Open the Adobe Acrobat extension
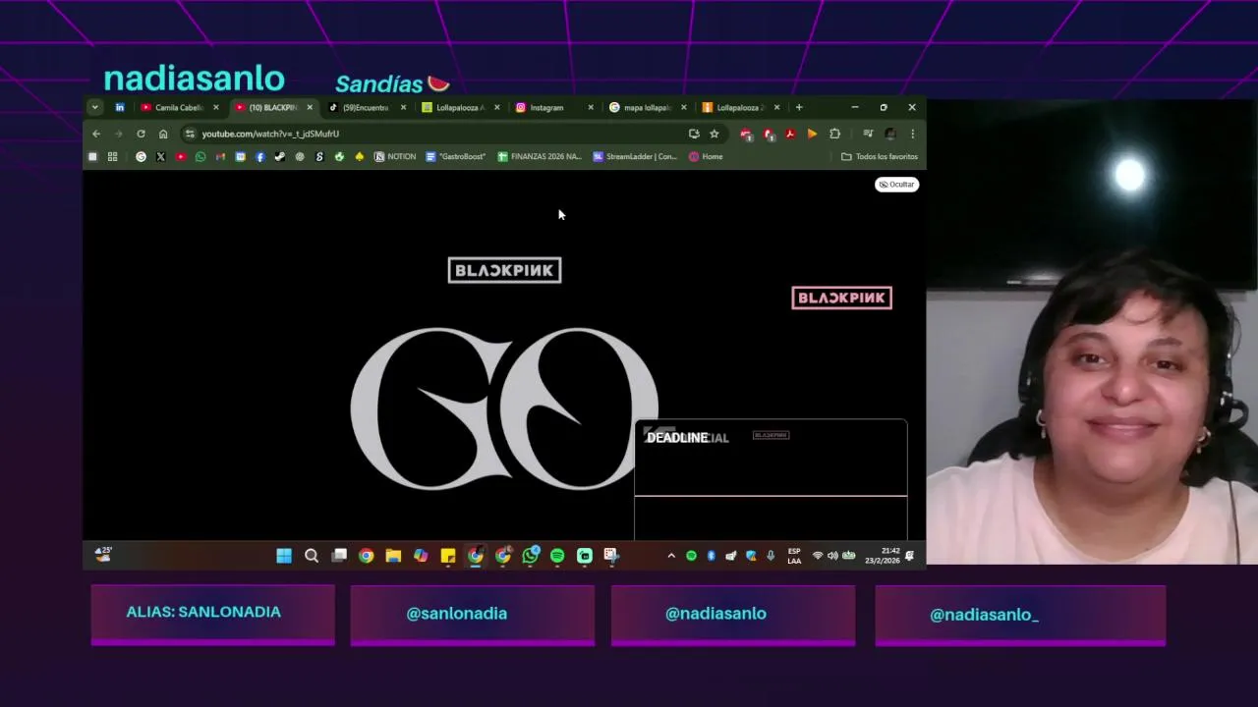Viewport: 1258px width, 707px height. click(790, 134)
